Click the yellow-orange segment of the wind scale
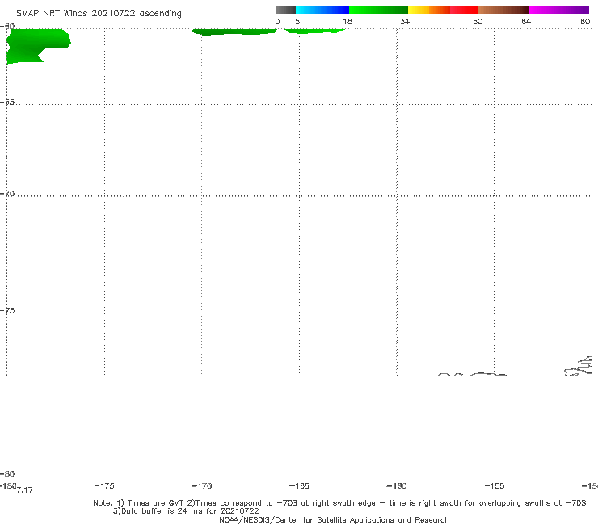This screenshot has width=598, height=525. 429,10
